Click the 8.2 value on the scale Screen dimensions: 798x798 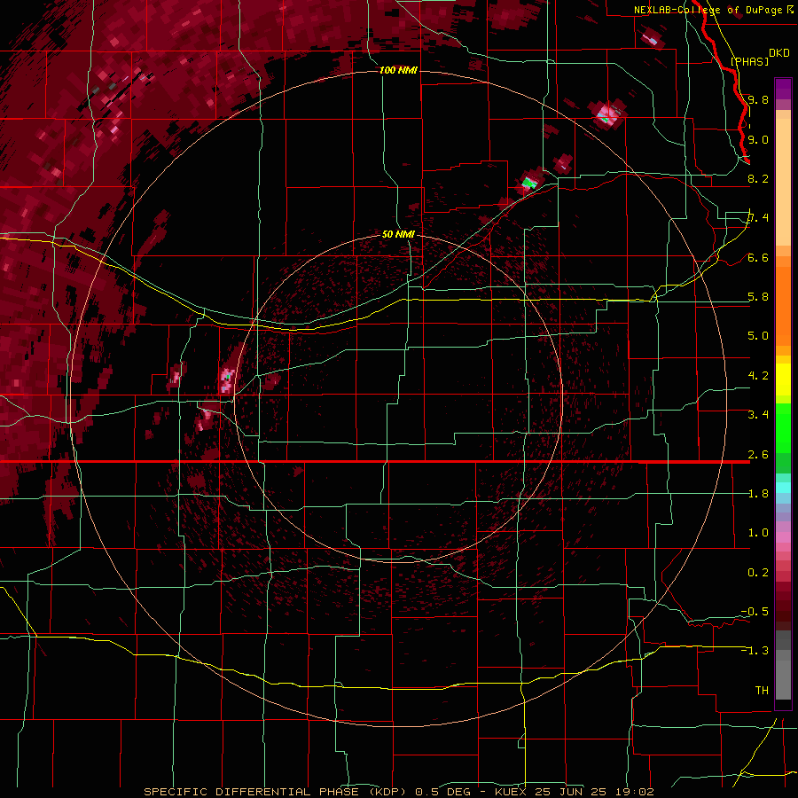click(x=758, y=178)
